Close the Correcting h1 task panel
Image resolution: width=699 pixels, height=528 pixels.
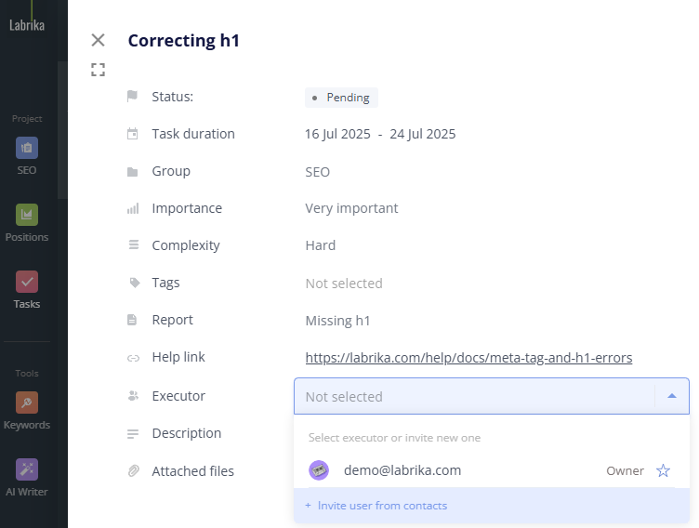point(98,40)
